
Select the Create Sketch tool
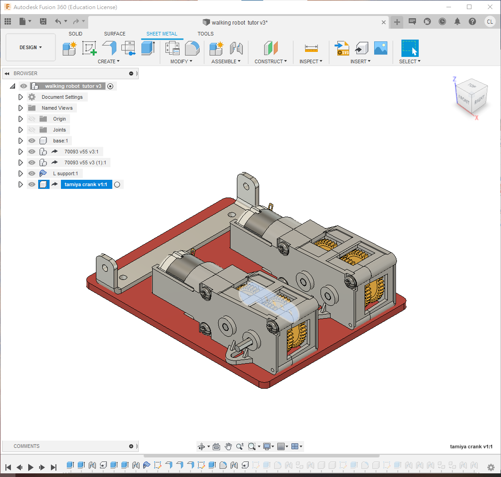point(89,48)
